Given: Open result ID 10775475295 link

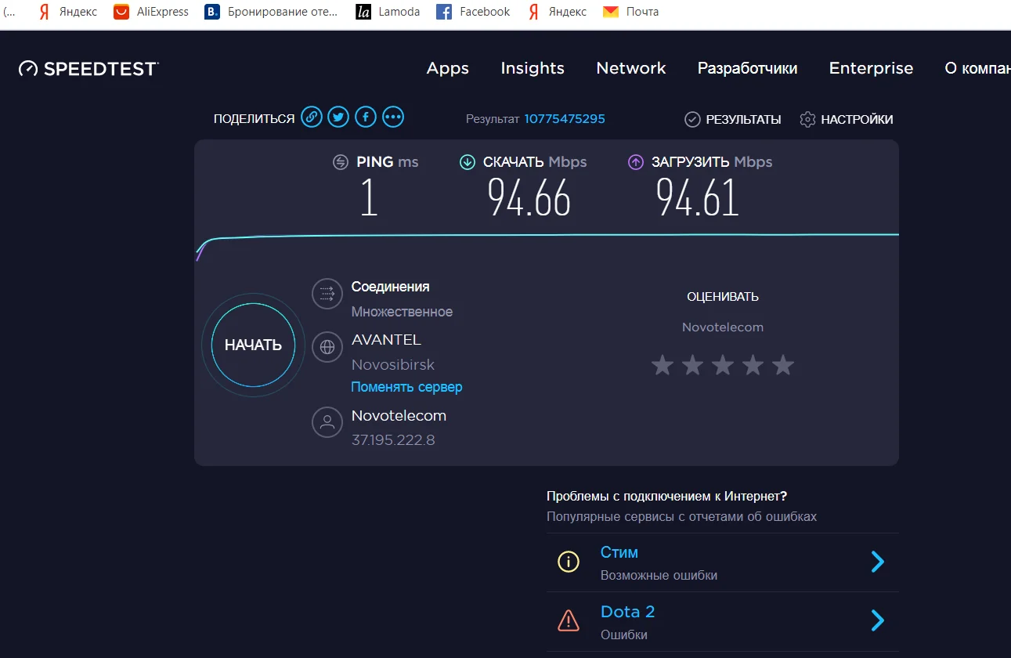Looking at the screenshot, I should tap(565, 119).
